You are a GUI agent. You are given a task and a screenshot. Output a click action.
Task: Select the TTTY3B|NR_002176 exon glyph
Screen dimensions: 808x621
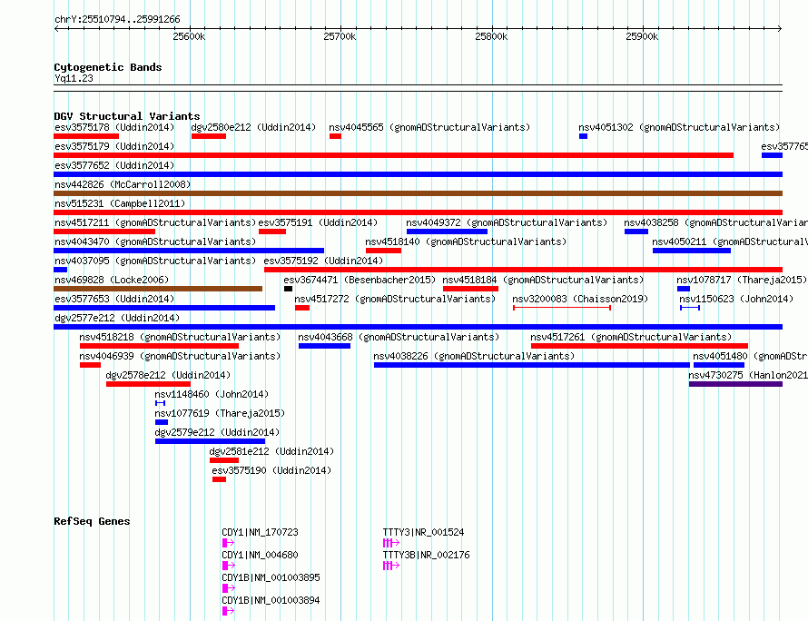pyautogui.click(x=391, y=566)
